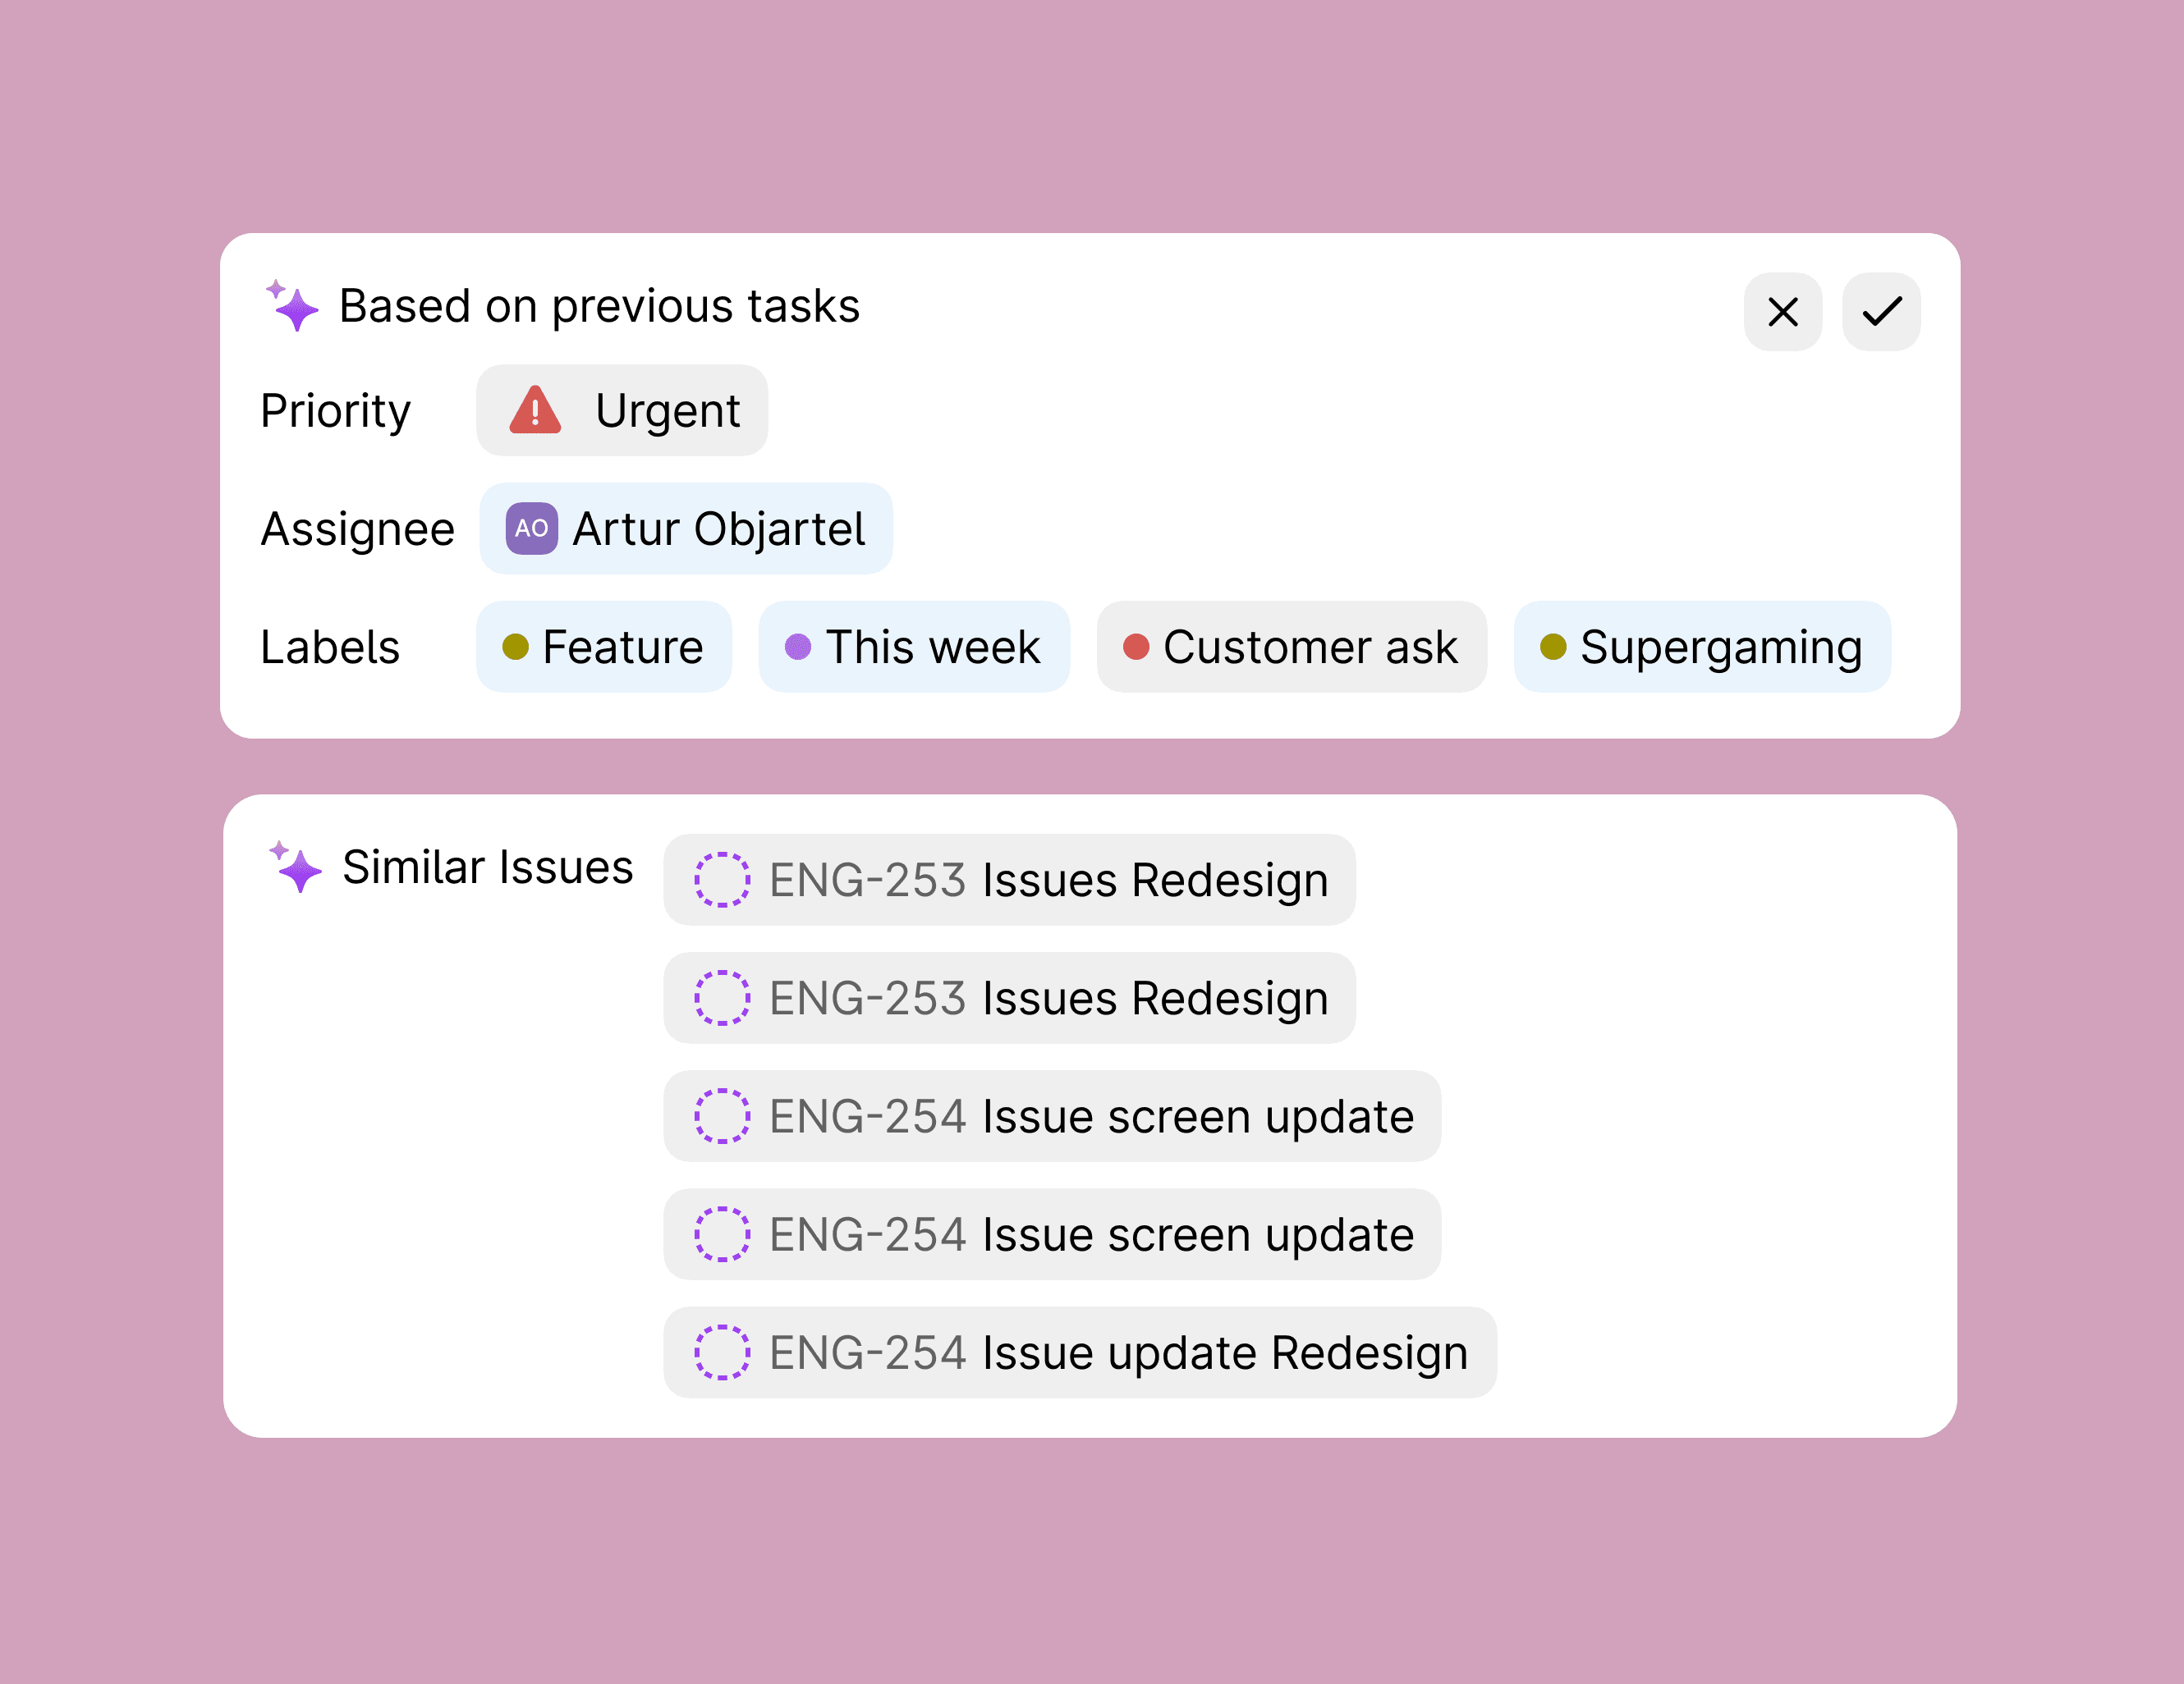Click status circle of first ENG-254 Issue screen update

click(722, 1116)
